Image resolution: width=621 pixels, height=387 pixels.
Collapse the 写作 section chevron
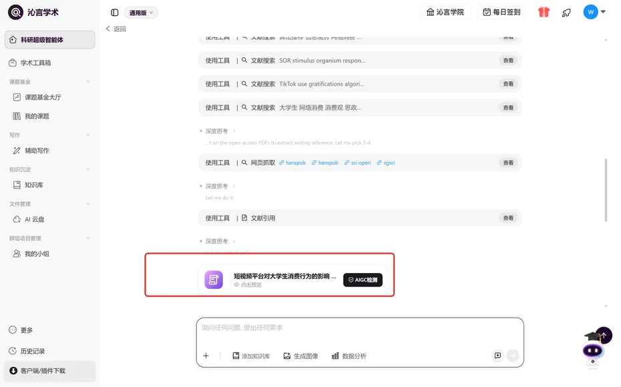pos(88,135)
